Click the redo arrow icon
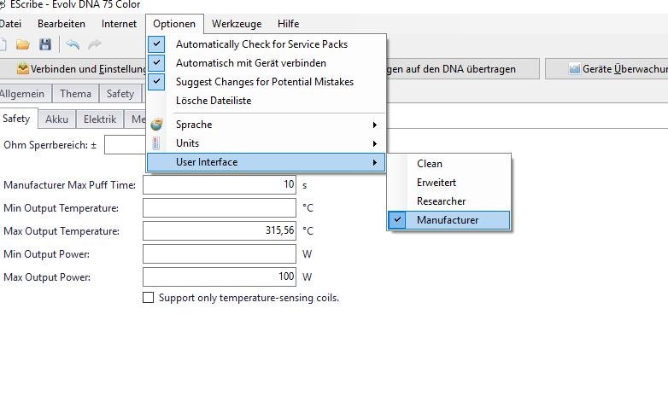Viewport: 668px width, 413px height. pos(95,44)
